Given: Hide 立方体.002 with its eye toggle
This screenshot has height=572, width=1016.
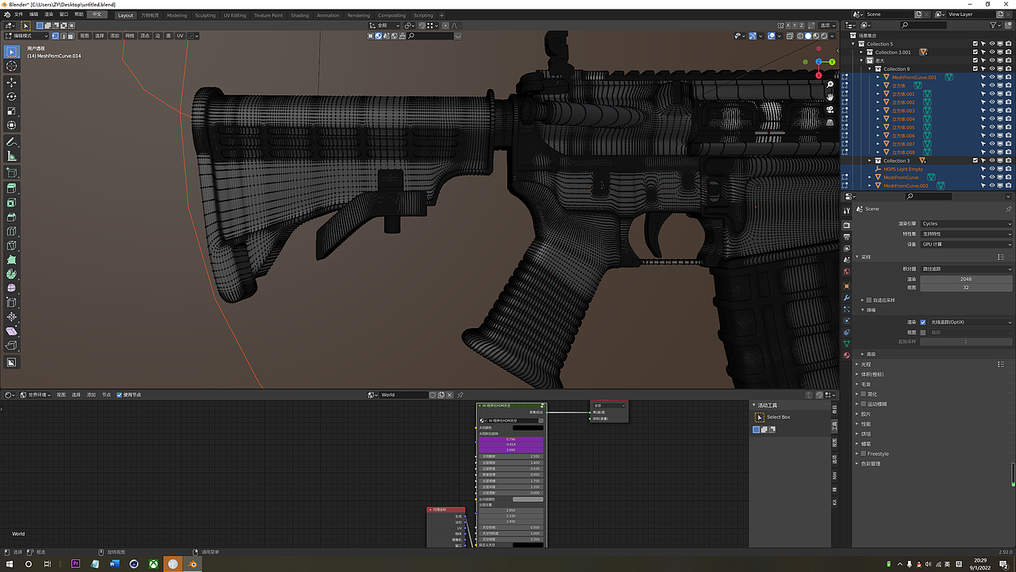Looking at the screenshot, I should click(991, 102).
